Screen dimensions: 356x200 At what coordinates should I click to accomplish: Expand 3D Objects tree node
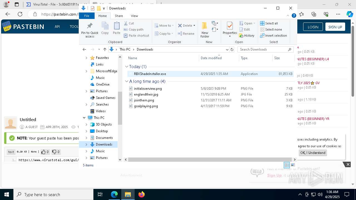pos(86,124)
